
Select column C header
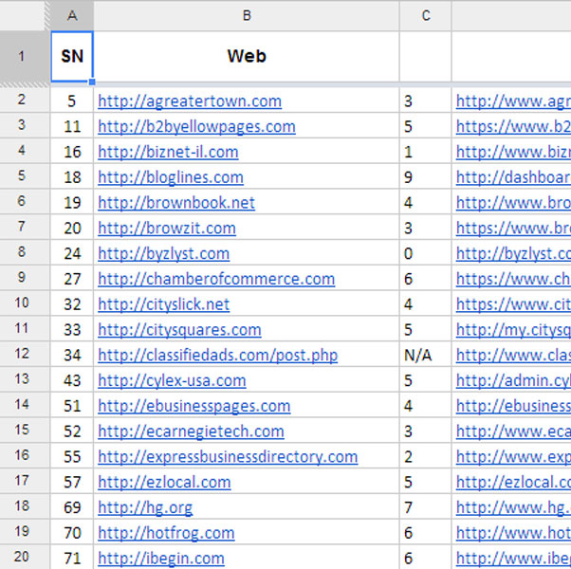[425, 15]
